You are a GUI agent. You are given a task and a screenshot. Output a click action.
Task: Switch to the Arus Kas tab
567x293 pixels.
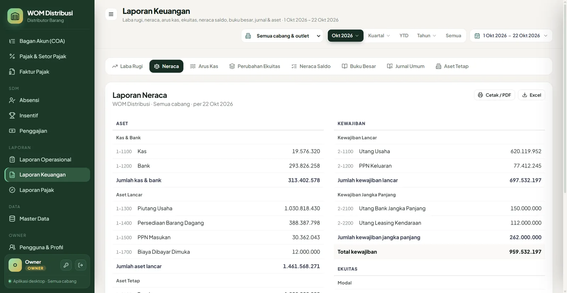tap(204, 66)
